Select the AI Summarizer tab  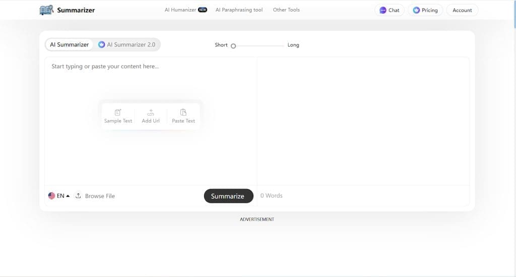coord(69,44)
